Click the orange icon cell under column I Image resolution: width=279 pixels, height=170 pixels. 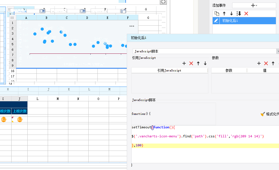4,120
